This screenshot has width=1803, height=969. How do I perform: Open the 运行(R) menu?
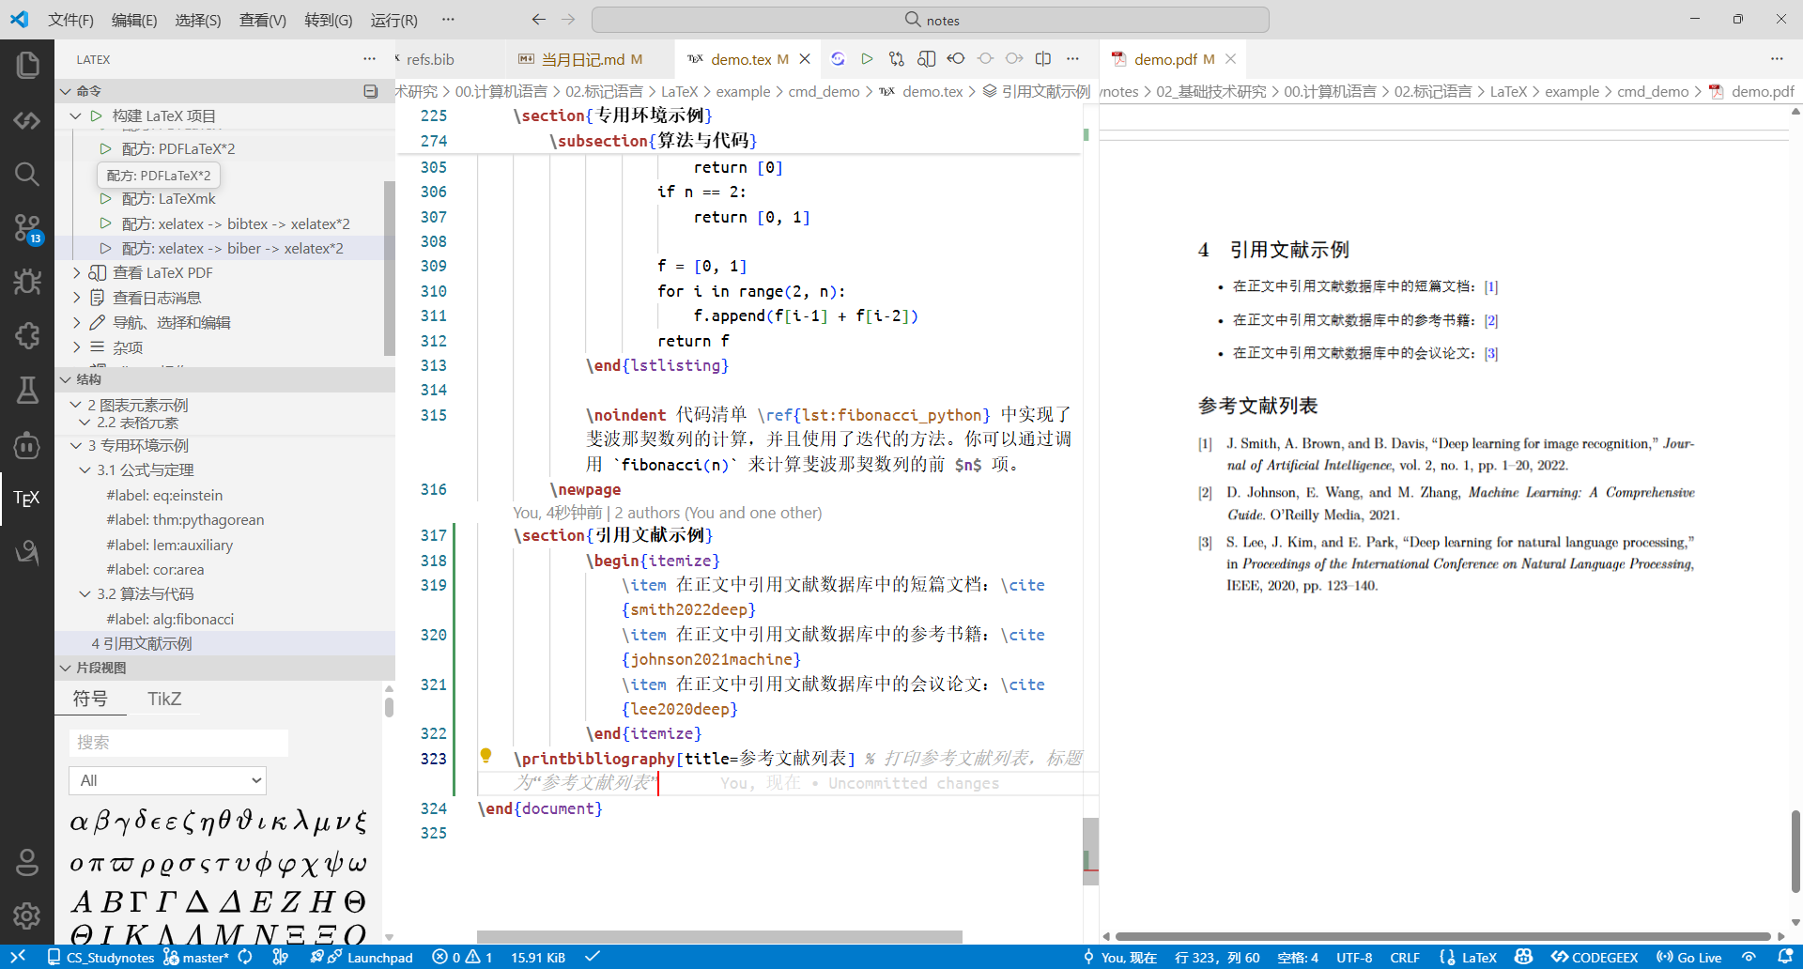click(x=393, y=20)
